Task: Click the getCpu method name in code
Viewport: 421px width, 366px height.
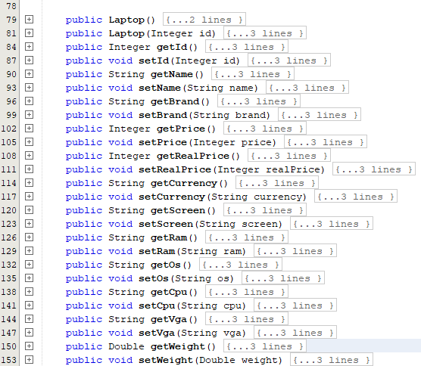Action: click(x=169, y=292)
